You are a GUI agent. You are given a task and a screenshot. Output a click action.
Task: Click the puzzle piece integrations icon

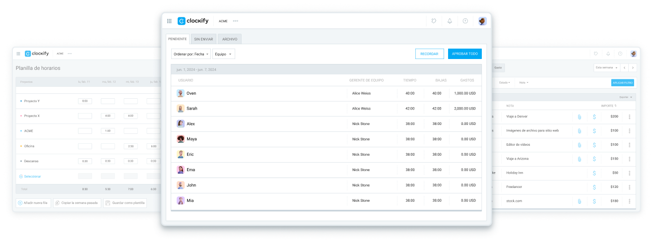(434, 21)
